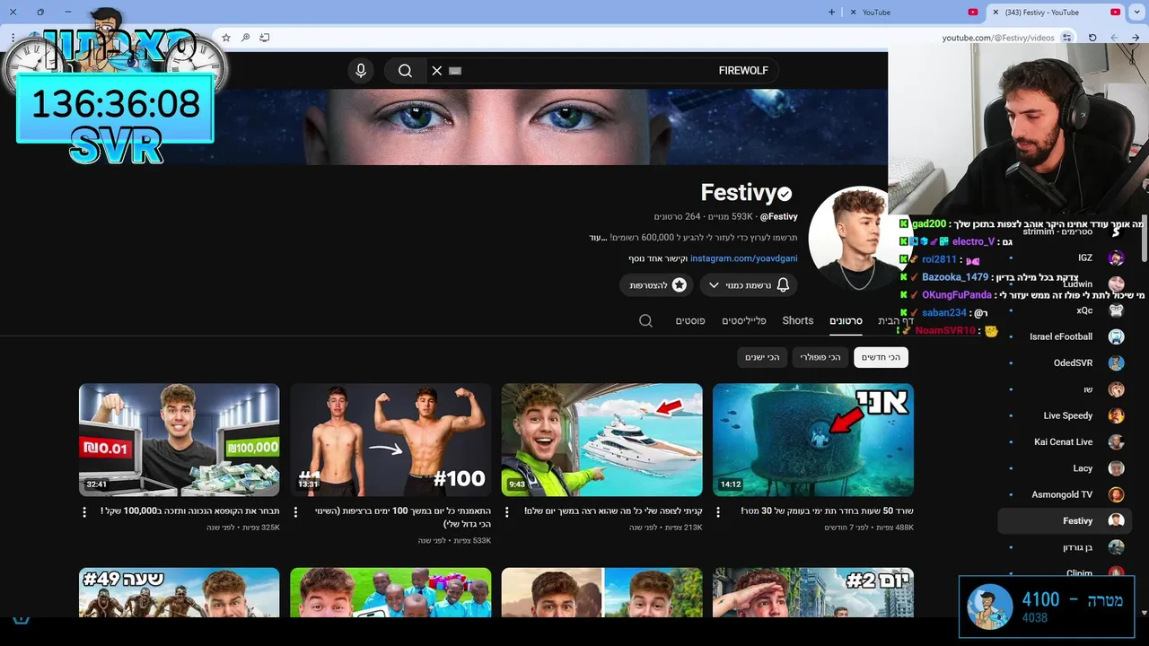Click the YouTube search magnifier button
This screenshot has height=646, width=1149.
pyautogui.click(x=405, y=71)
